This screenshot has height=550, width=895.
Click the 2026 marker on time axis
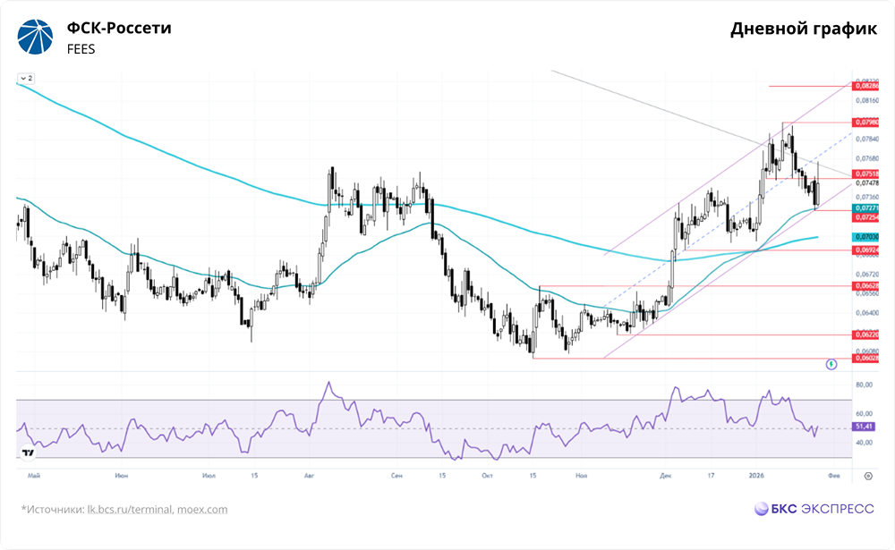click(756, 475)
